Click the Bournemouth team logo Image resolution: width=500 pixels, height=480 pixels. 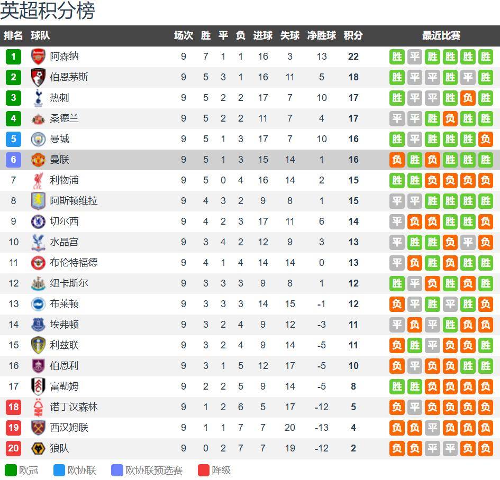pos(38,77)
